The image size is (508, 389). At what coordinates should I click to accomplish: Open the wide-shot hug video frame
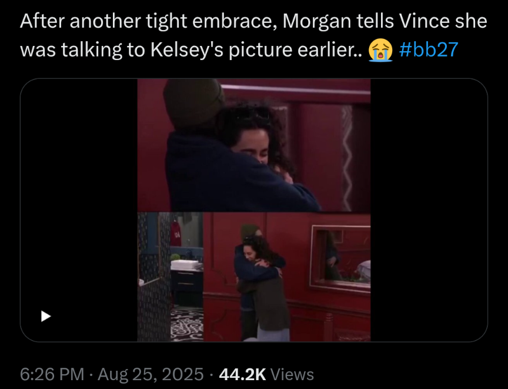coord(287,277)
